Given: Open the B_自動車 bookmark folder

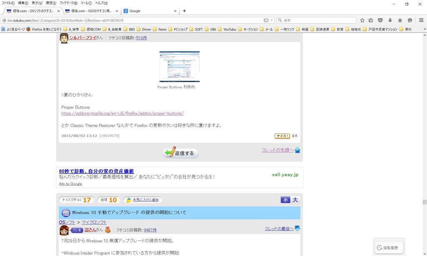Looking at the screenshot, I should (112, 29).
